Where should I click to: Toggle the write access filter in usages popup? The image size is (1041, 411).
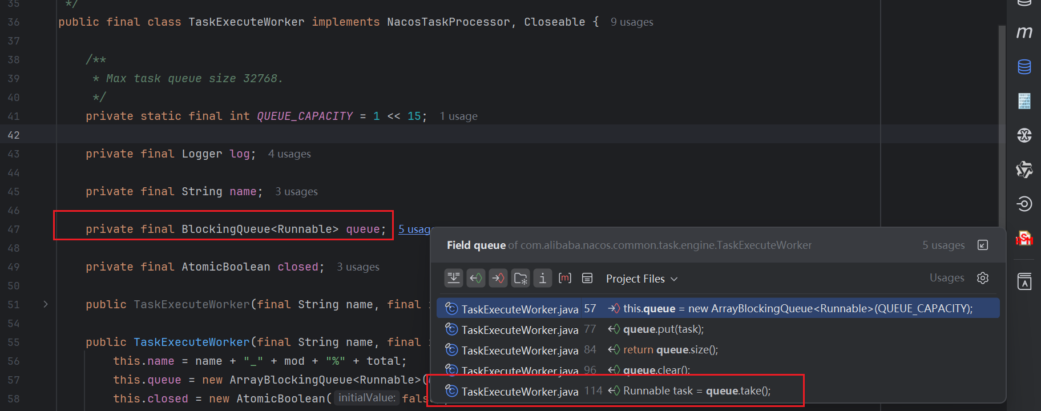(x=498, y=278)
